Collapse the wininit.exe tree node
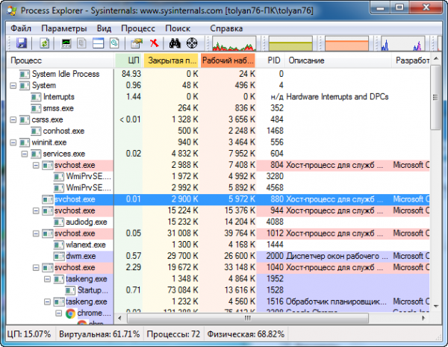448x347 pixels. [x=13, y=143]
